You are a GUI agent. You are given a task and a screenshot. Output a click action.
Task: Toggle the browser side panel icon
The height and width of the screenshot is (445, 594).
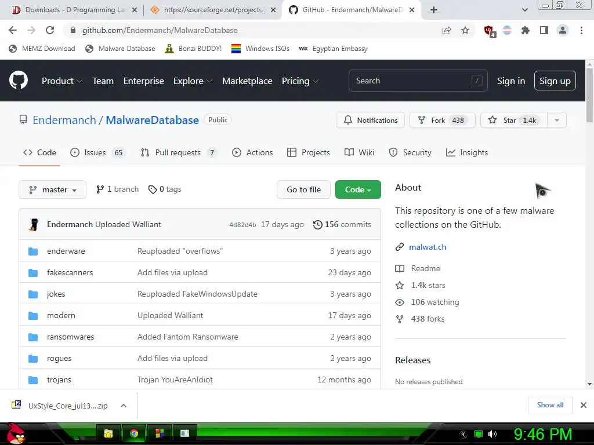coord(544,30)
